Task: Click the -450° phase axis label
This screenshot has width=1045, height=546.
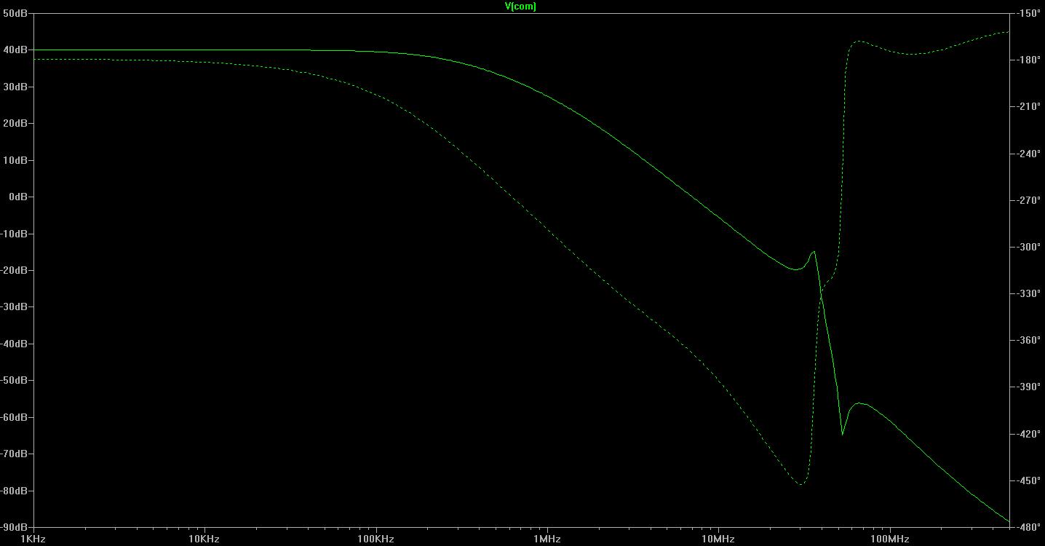Action: coord(1030,480)
